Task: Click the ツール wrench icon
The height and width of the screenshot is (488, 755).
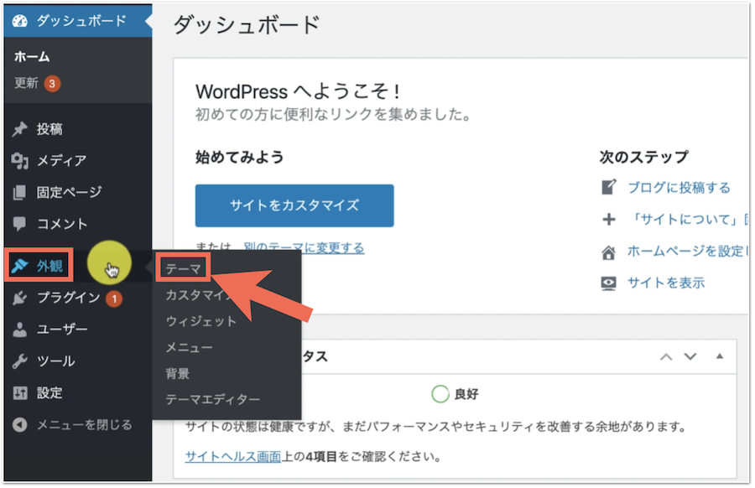Action: [x=21, y=361]
